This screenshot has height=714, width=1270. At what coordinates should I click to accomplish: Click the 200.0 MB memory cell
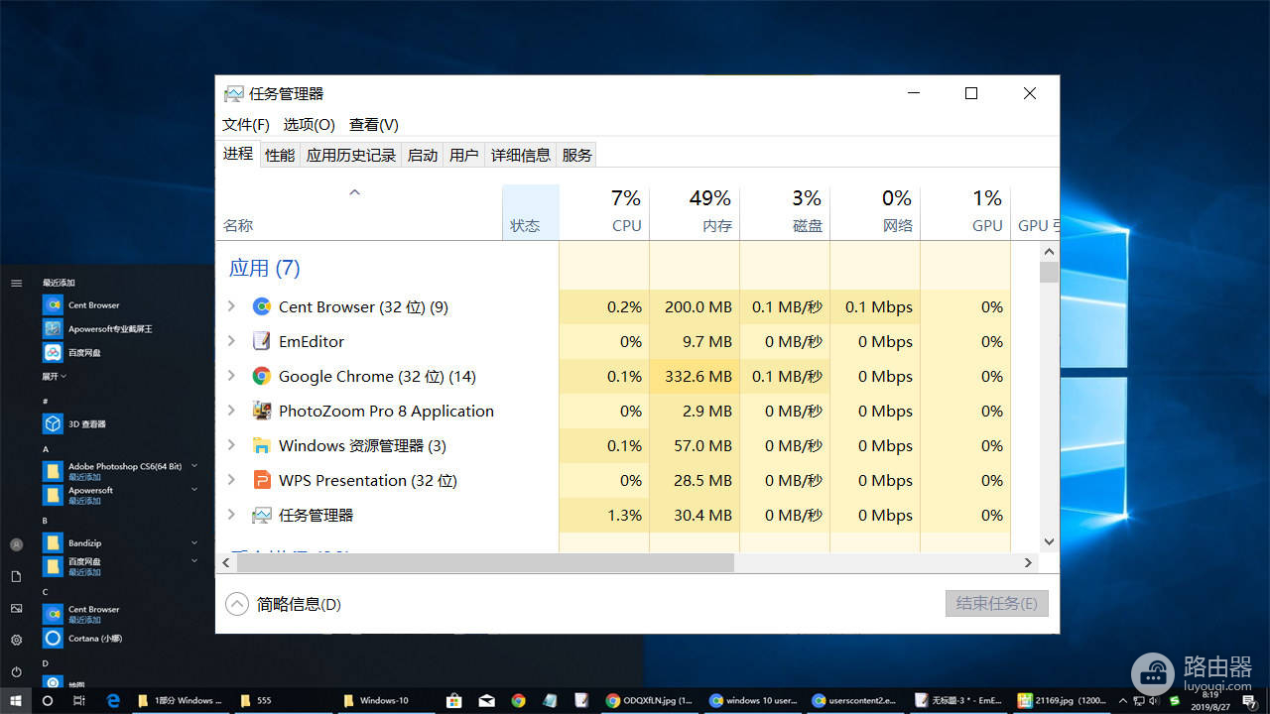695,306
